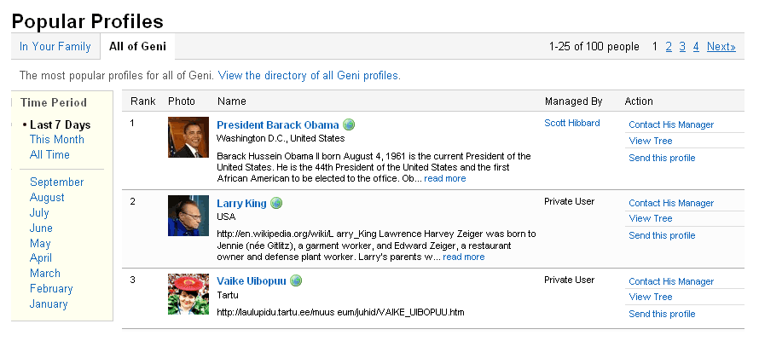Image resolution: width=759 pixels, height=341 pixels.
Task: Click globe icon beside President Barack Obama
Action: pos(349,124)
